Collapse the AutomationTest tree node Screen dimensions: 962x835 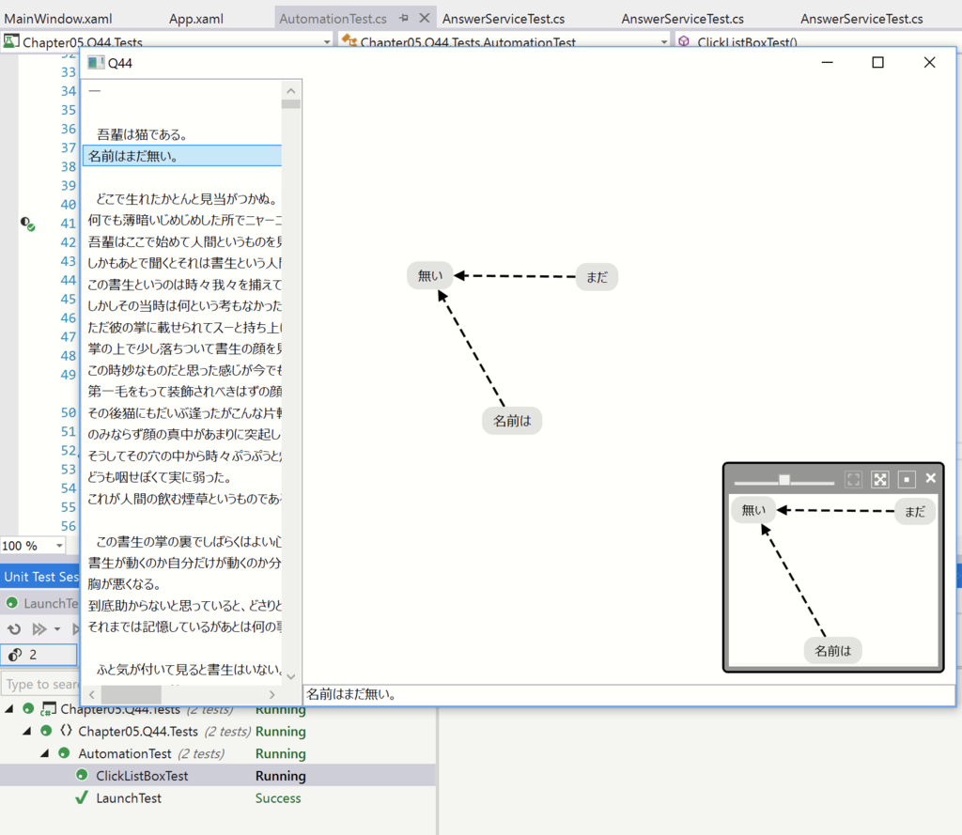pyautogui.click(x=45, y=752)
